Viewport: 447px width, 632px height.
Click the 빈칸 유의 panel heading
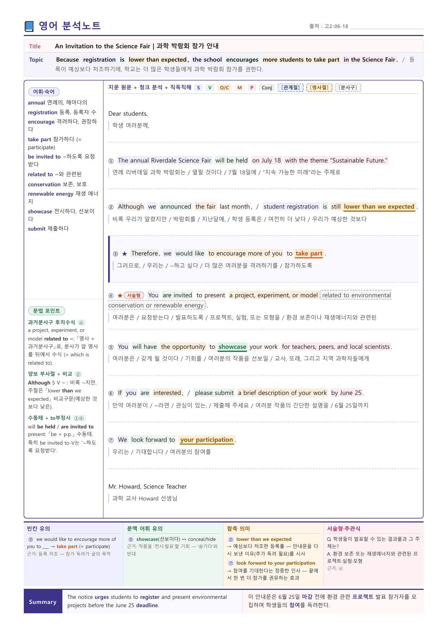(39, 529)
